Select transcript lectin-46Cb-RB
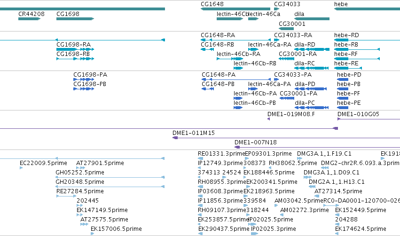Image resolution: width=400 pixels, height=236 pixels. click(x=238, y=68)
